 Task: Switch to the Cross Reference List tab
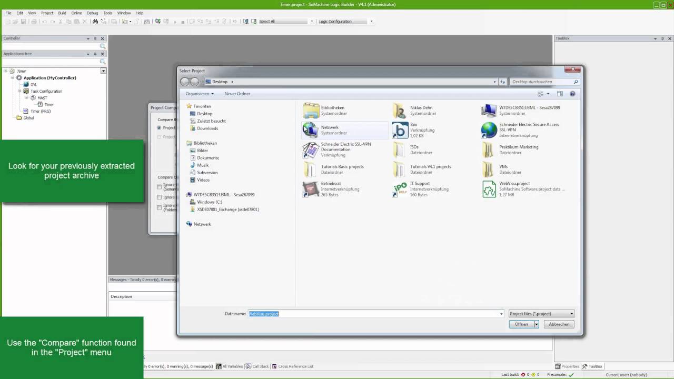click(x=293, y=366)
